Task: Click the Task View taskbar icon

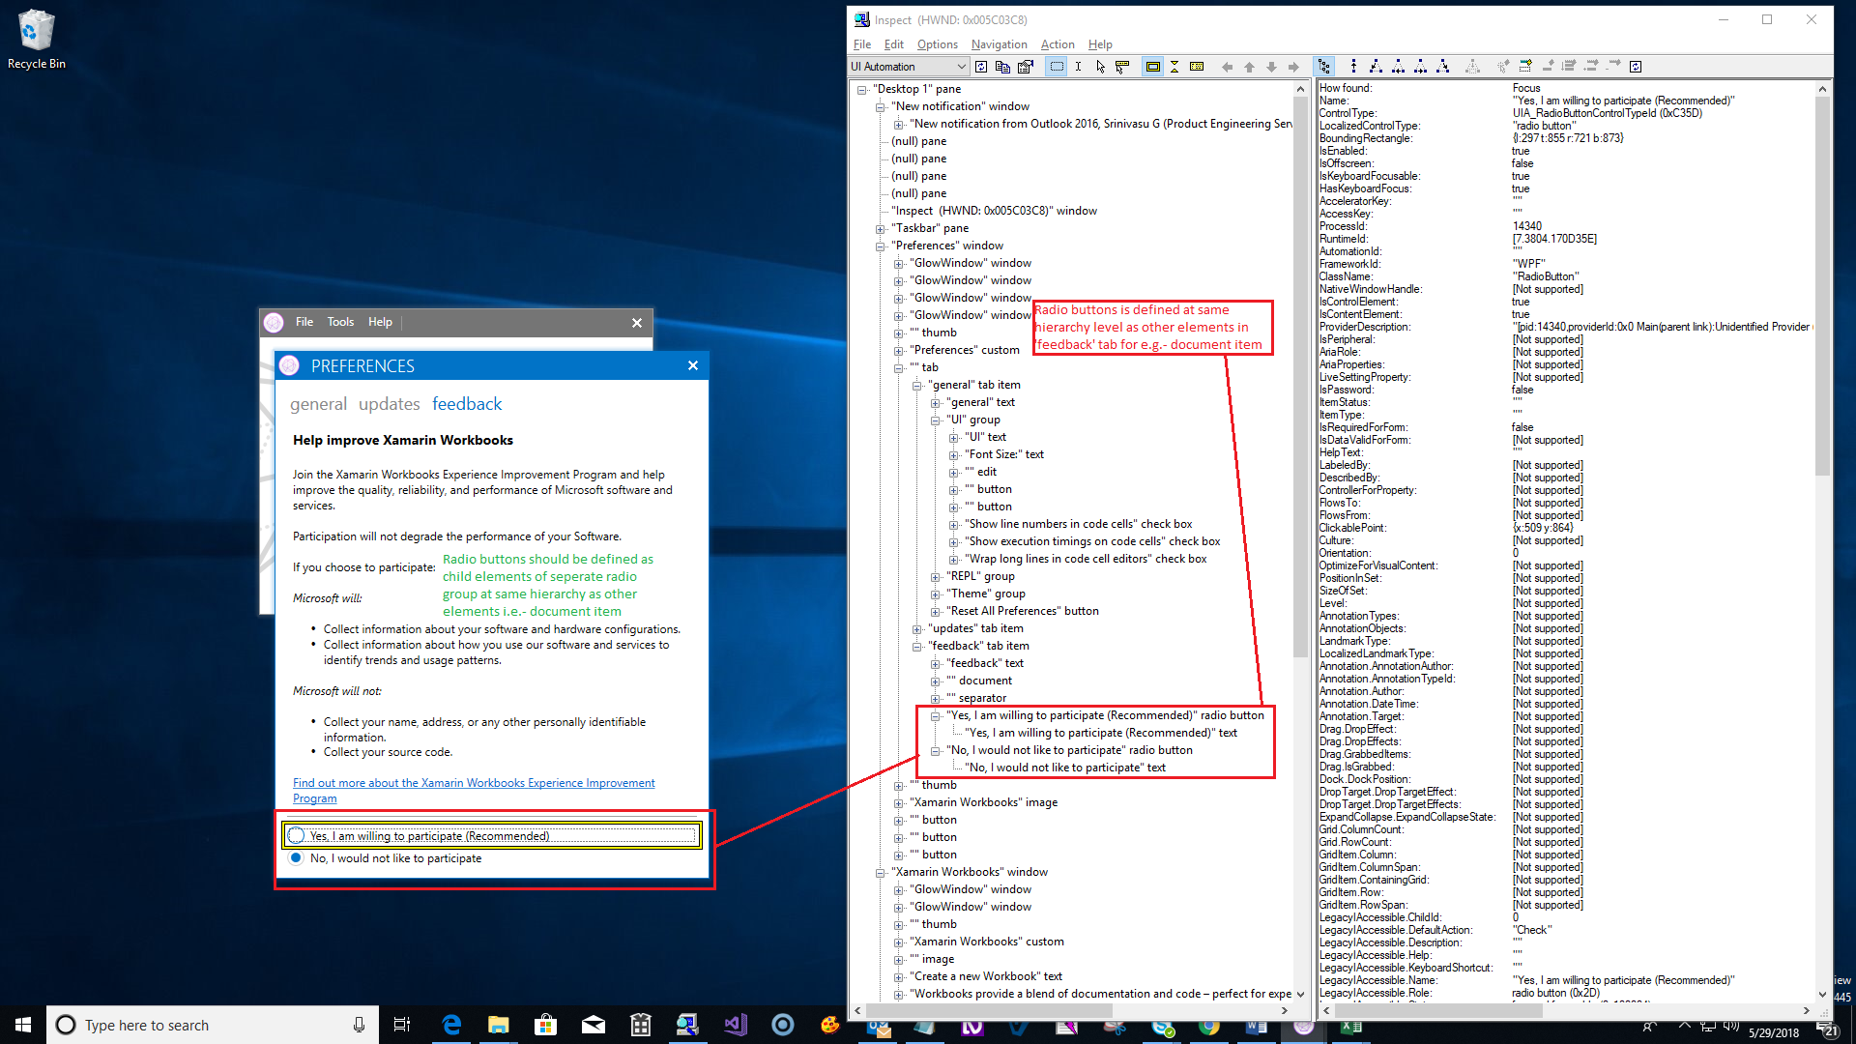Action: click(x=402, y=1025)
